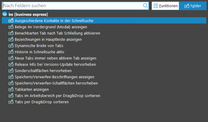Select Bezeichnungen in Hauptleiste anzeigen
The height and width of the screenshot is (122, 208).
[48, 40]
